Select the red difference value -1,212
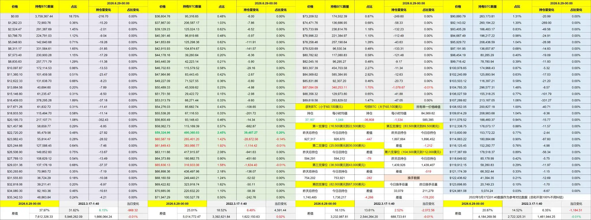The width and height of the screenshot is (591, 220). [x=428, y=146]
